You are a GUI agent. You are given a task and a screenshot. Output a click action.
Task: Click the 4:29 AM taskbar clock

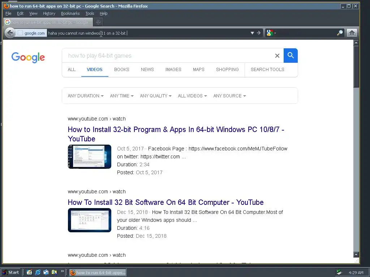tap(356, 273)
